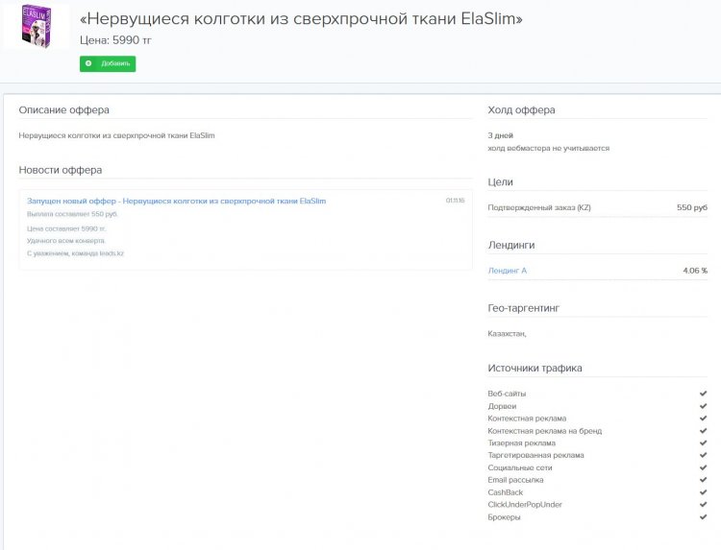Select the checkmark beside Таргетированная реклама
The width and height of the screenshot is (721, 550).
tap(703, 456)
